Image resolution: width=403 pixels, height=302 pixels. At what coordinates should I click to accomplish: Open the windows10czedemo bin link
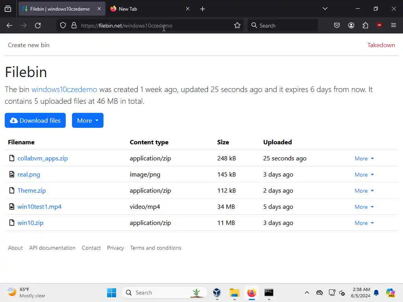coord(64,89)
